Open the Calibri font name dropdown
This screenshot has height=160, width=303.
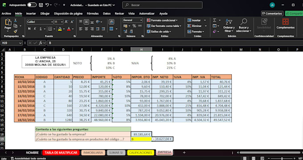click(x=52, y=22)
